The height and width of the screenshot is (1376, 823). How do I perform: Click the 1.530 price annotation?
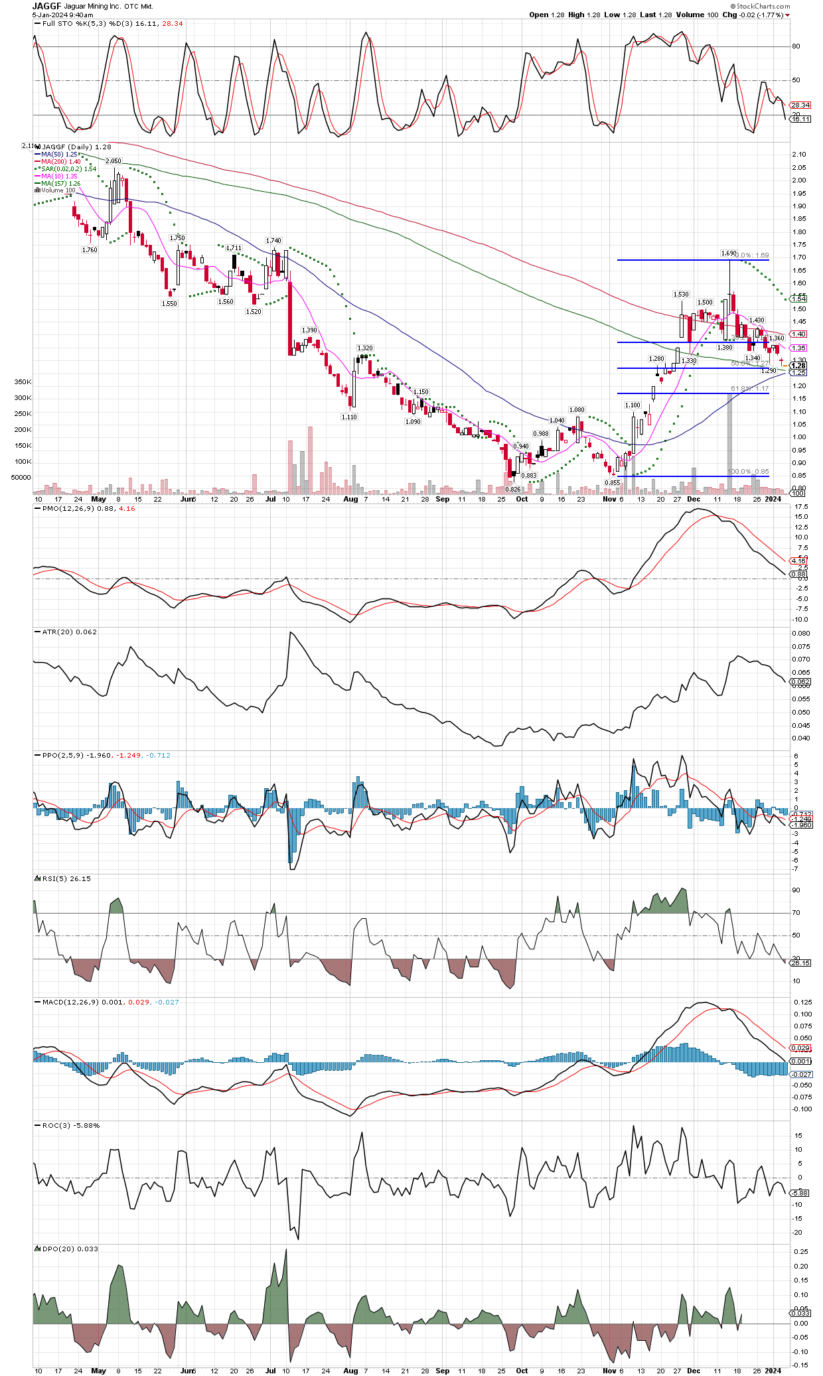point(681,294)
